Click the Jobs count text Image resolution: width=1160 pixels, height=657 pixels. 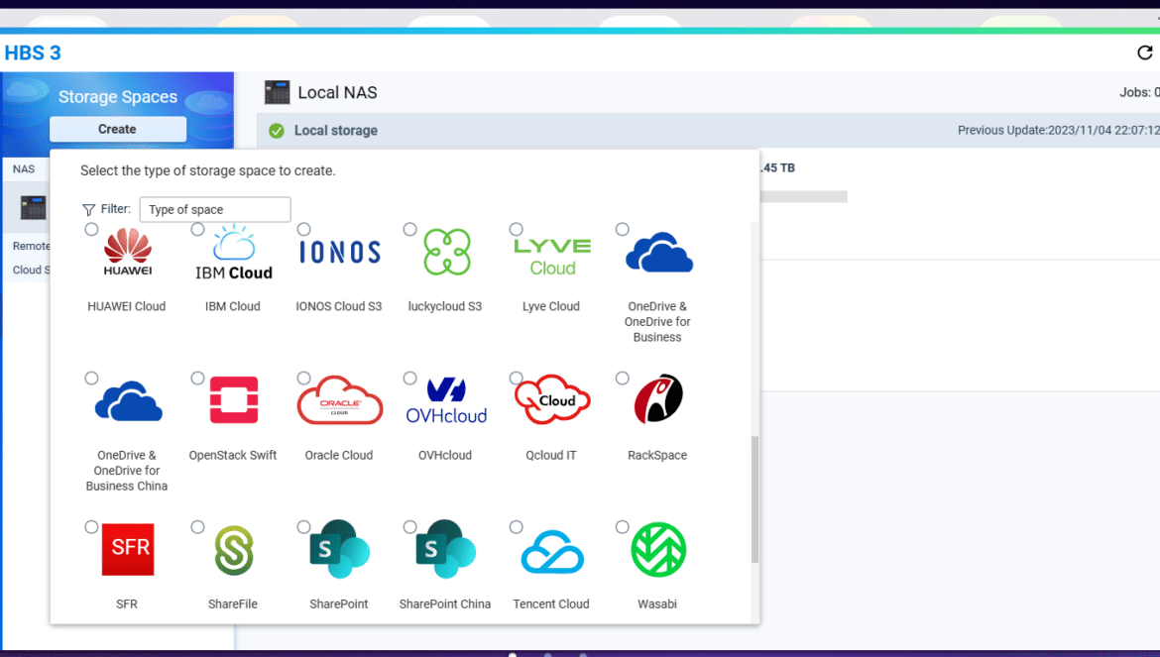(x=1139, y=93)
